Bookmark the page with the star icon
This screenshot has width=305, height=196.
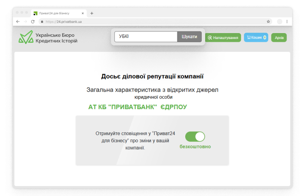coord(268,22)
